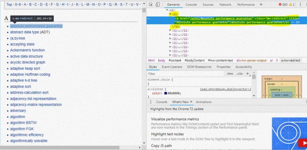Image resolution: width=307 pixels, height=150 pixels.
Task: Expand the last visible collapsed li node
Action: pyautogui.click(x=170, y=55)
